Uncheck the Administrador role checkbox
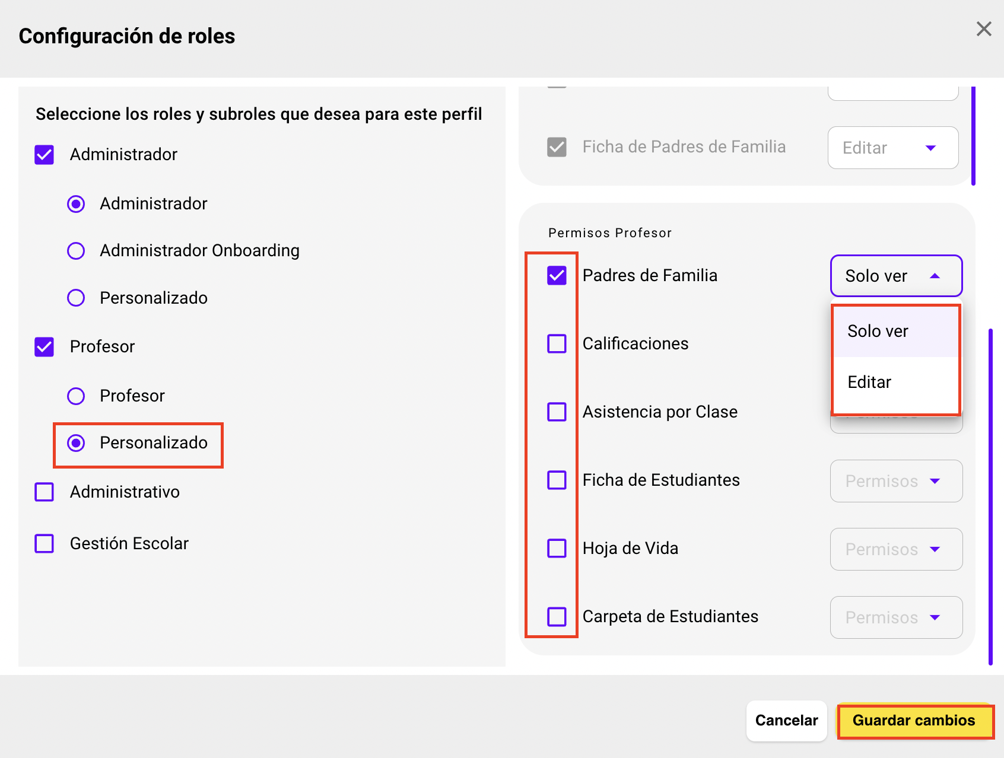This screenshot has height=758, width=1004. (45, 155)
